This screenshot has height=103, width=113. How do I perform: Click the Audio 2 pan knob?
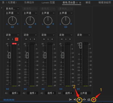30,21
